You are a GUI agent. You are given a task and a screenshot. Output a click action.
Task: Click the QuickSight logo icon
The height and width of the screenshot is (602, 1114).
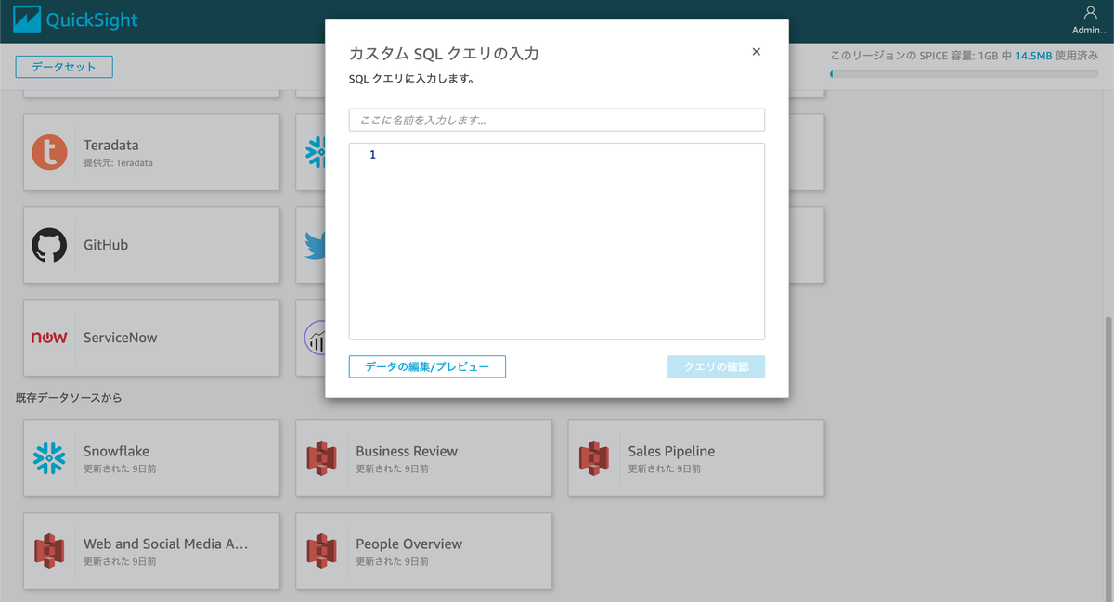[27, 19]
